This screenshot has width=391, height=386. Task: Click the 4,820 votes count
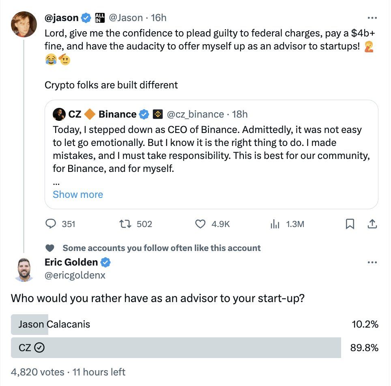37,372
